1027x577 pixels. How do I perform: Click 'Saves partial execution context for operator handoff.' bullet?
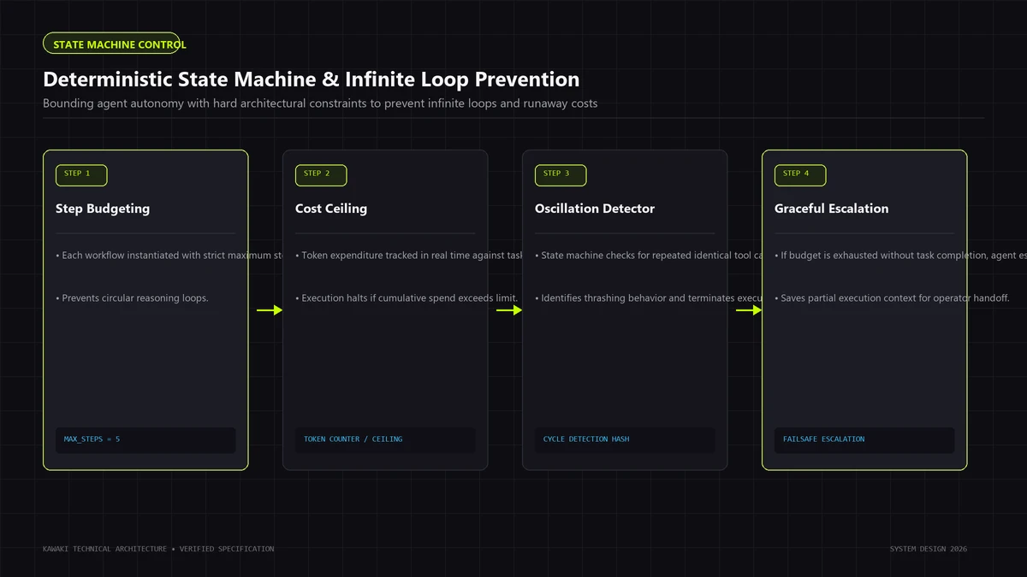(x=892, y=298)
